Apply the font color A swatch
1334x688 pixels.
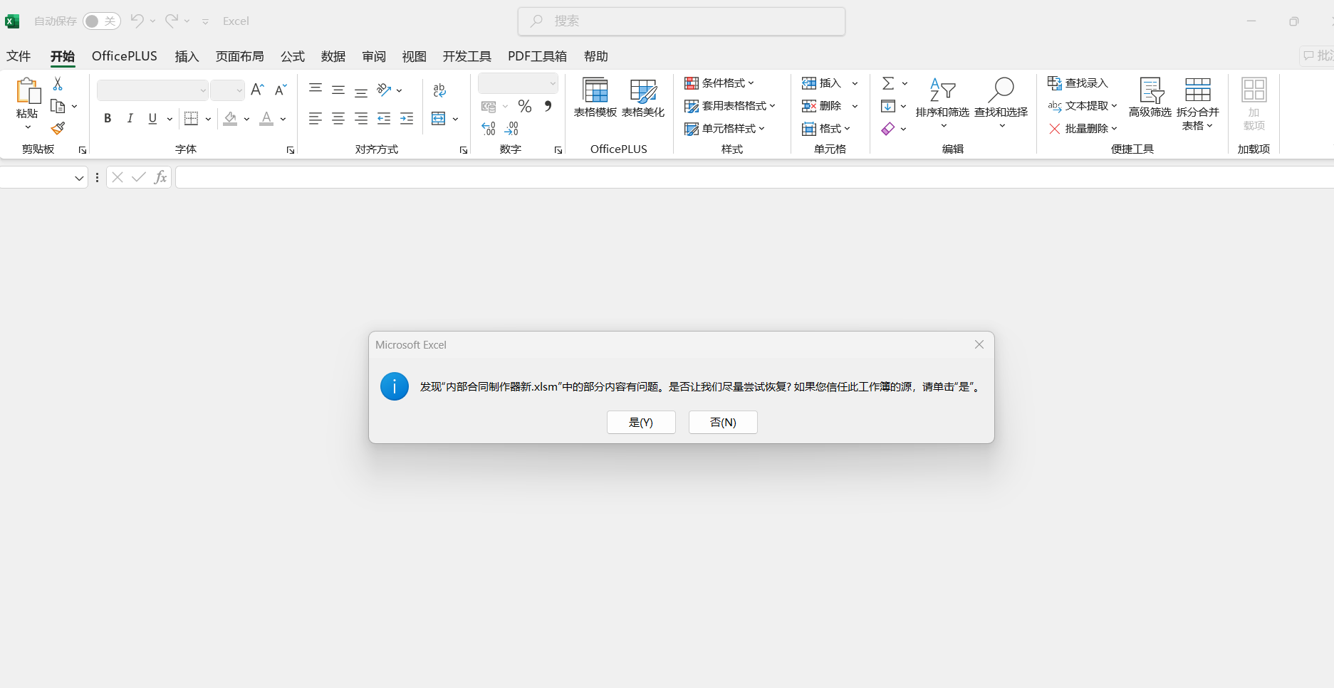(266, 119)
